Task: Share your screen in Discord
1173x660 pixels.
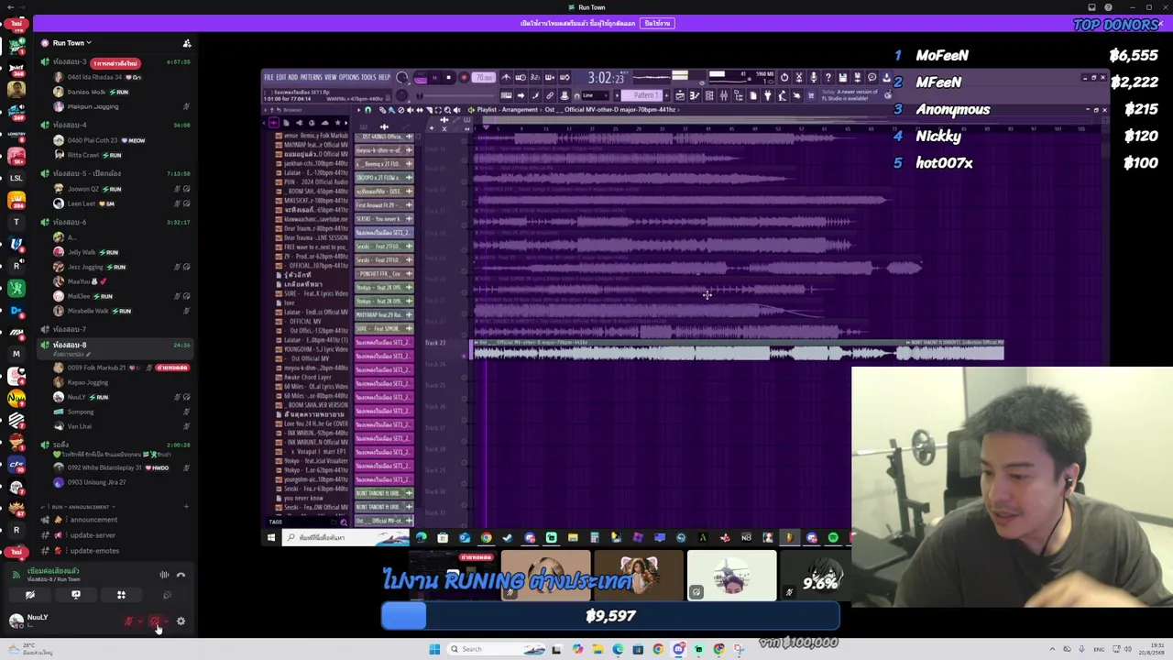Action: tap(76, 596)
